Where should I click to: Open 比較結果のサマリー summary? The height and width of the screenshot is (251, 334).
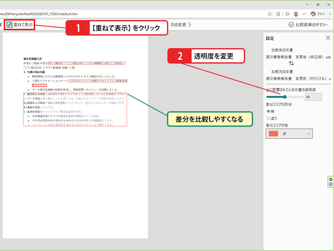tap(308, 25)
